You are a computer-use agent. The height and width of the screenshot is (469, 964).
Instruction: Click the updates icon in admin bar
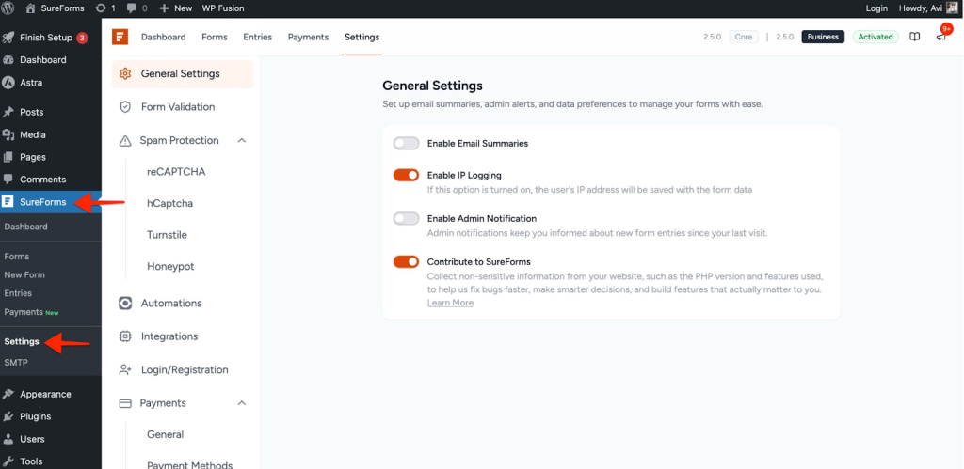coord(101,8)
